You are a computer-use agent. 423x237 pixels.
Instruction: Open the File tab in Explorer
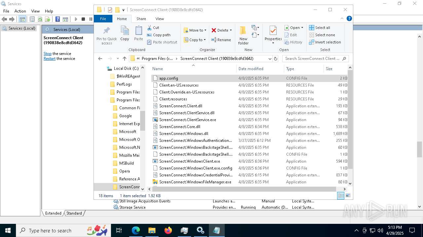pyautogui.click(x=103, y=19)
